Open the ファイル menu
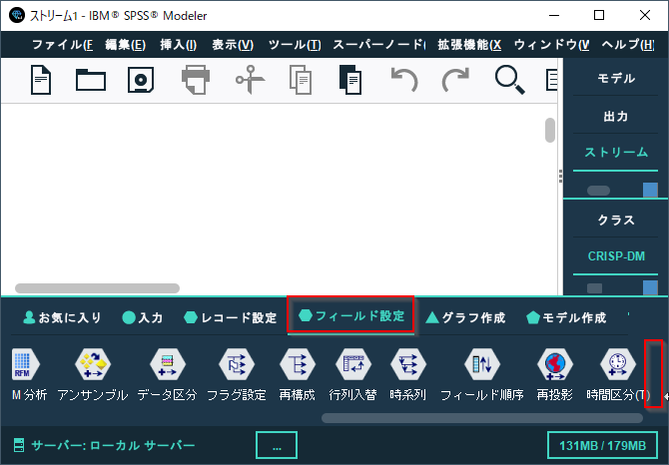This screenshot has height=465, width=669. click(x=62, y=44)
